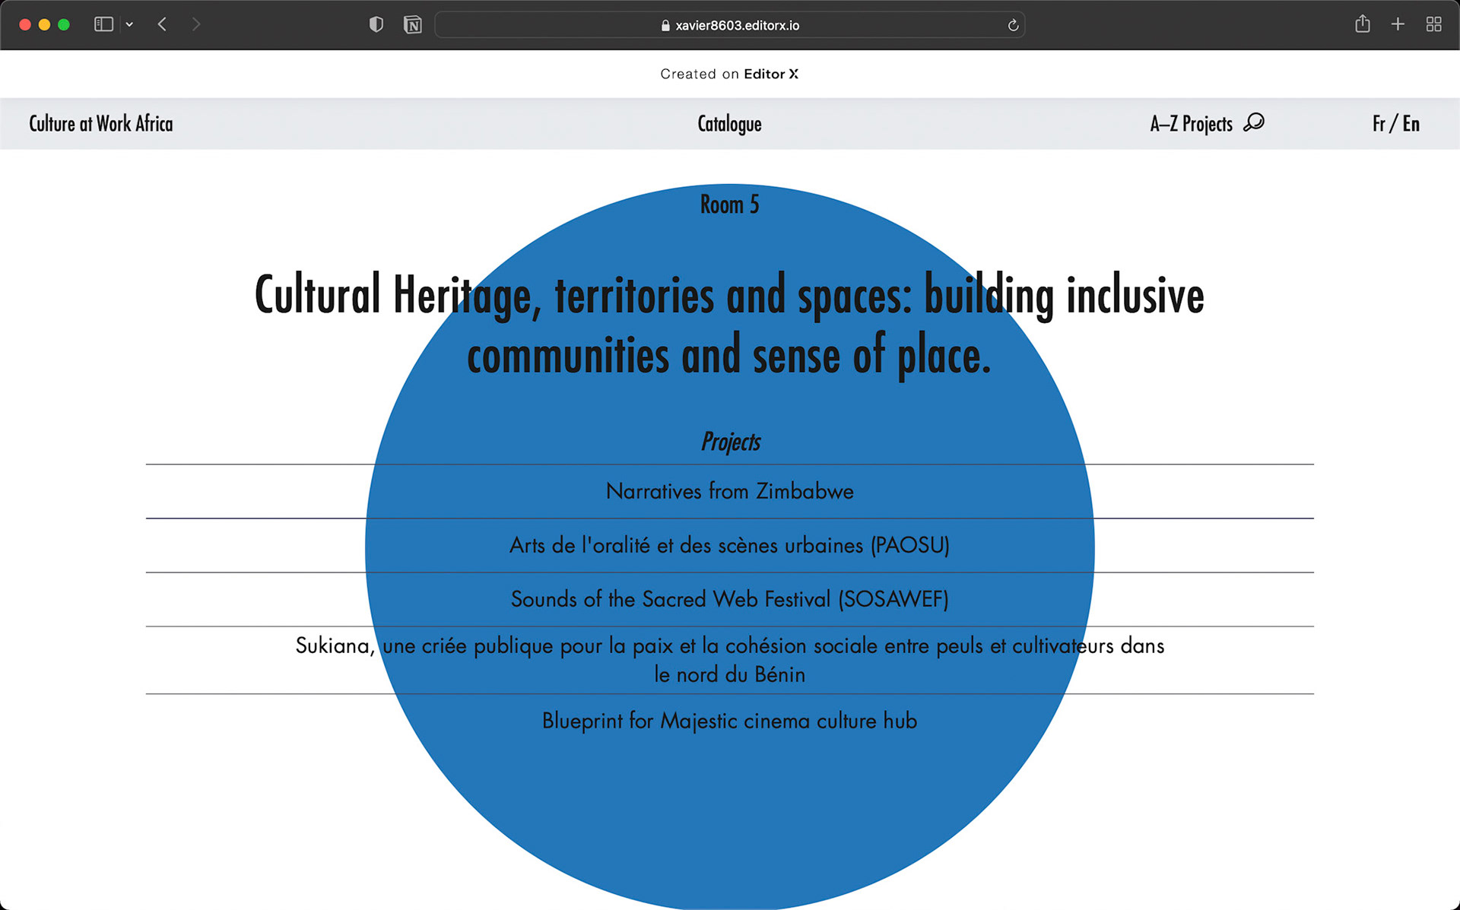1460x910 pixels.
Task: Go back with the back arrow
Action: 162,24
